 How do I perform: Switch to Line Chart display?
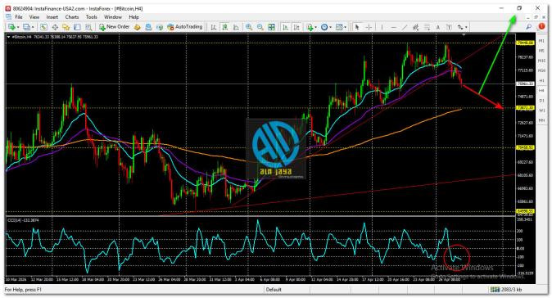tap(236, 27)
